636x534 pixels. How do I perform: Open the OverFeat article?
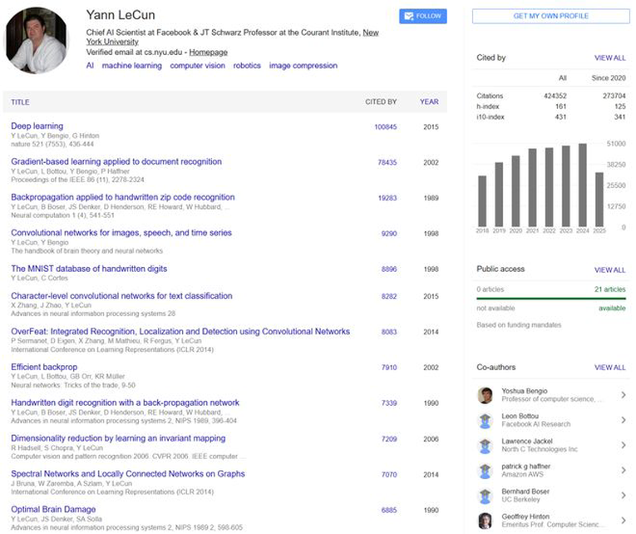[180, 332]
